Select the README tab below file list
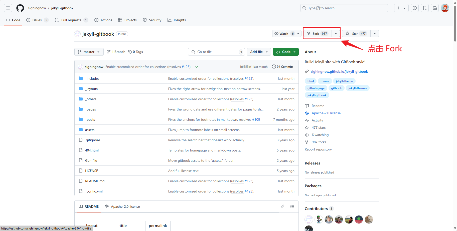 tap(89, 206)
